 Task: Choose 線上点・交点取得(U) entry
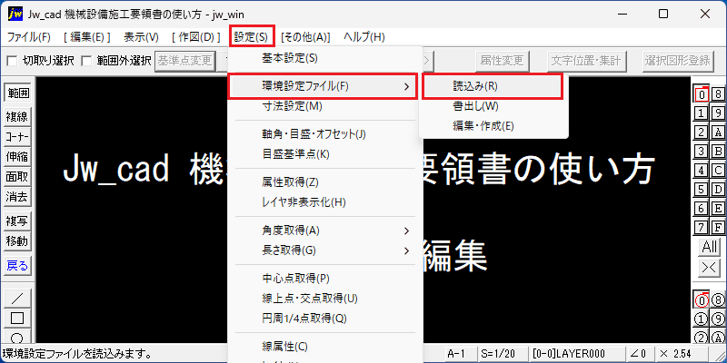(x=325, y=299)
